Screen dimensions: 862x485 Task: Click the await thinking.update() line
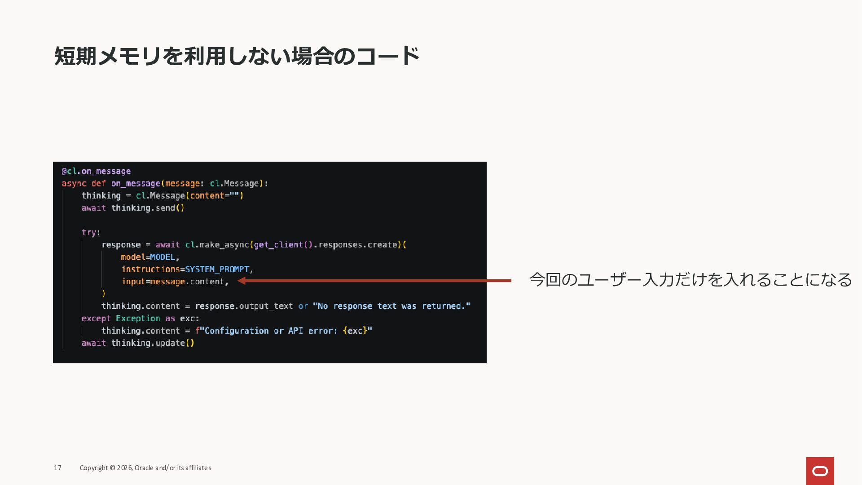pos(138,343)
